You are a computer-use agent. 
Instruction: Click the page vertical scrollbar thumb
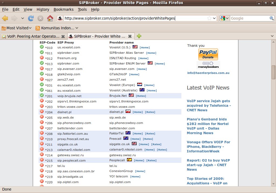point(273,72)
